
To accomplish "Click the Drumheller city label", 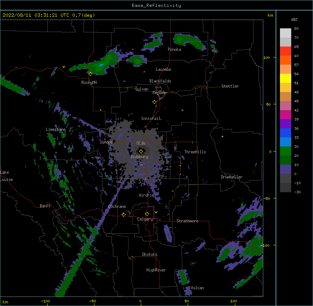I will pos(232,177).
